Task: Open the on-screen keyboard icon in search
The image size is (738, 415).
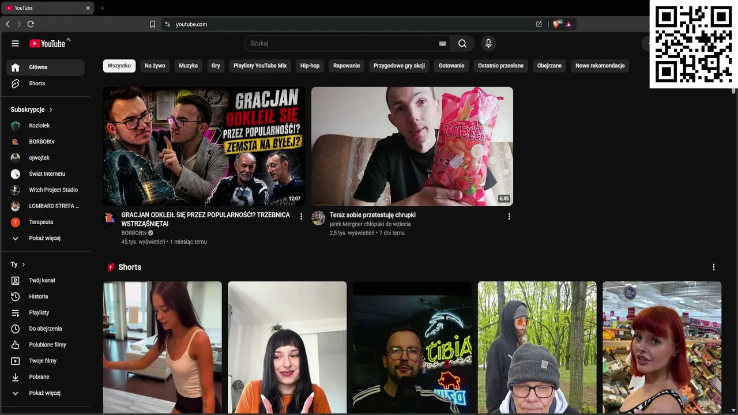Action: (442, 43)
